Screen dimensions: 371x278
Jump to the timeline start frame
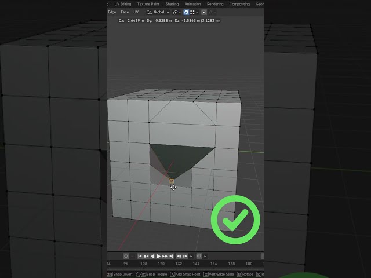point(140,256)
